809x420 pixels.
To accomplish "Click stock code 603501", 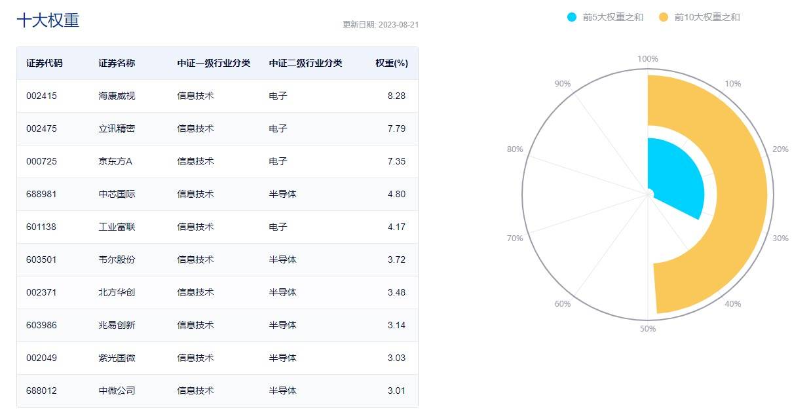I will tap(41, 259).
